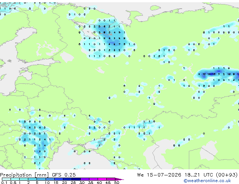Click the '0.5' legend scale label

tap(13, 182)
